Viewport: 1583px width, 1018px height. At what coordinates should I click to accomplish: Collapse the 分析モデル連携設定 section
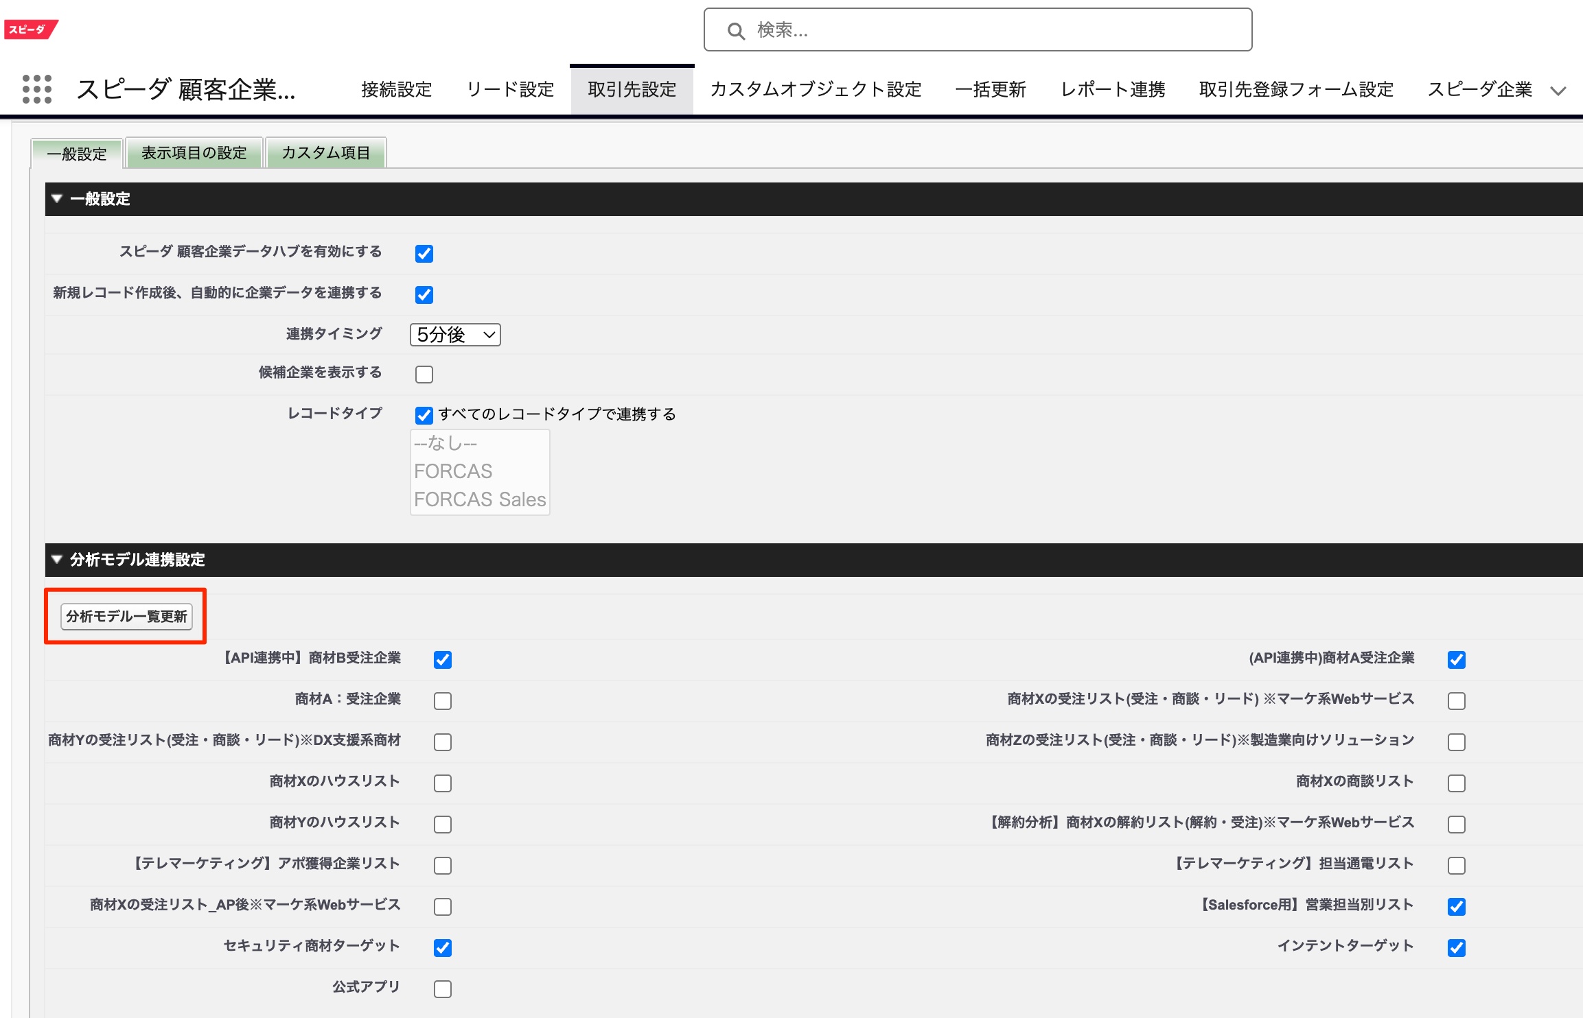pos(58,560)
